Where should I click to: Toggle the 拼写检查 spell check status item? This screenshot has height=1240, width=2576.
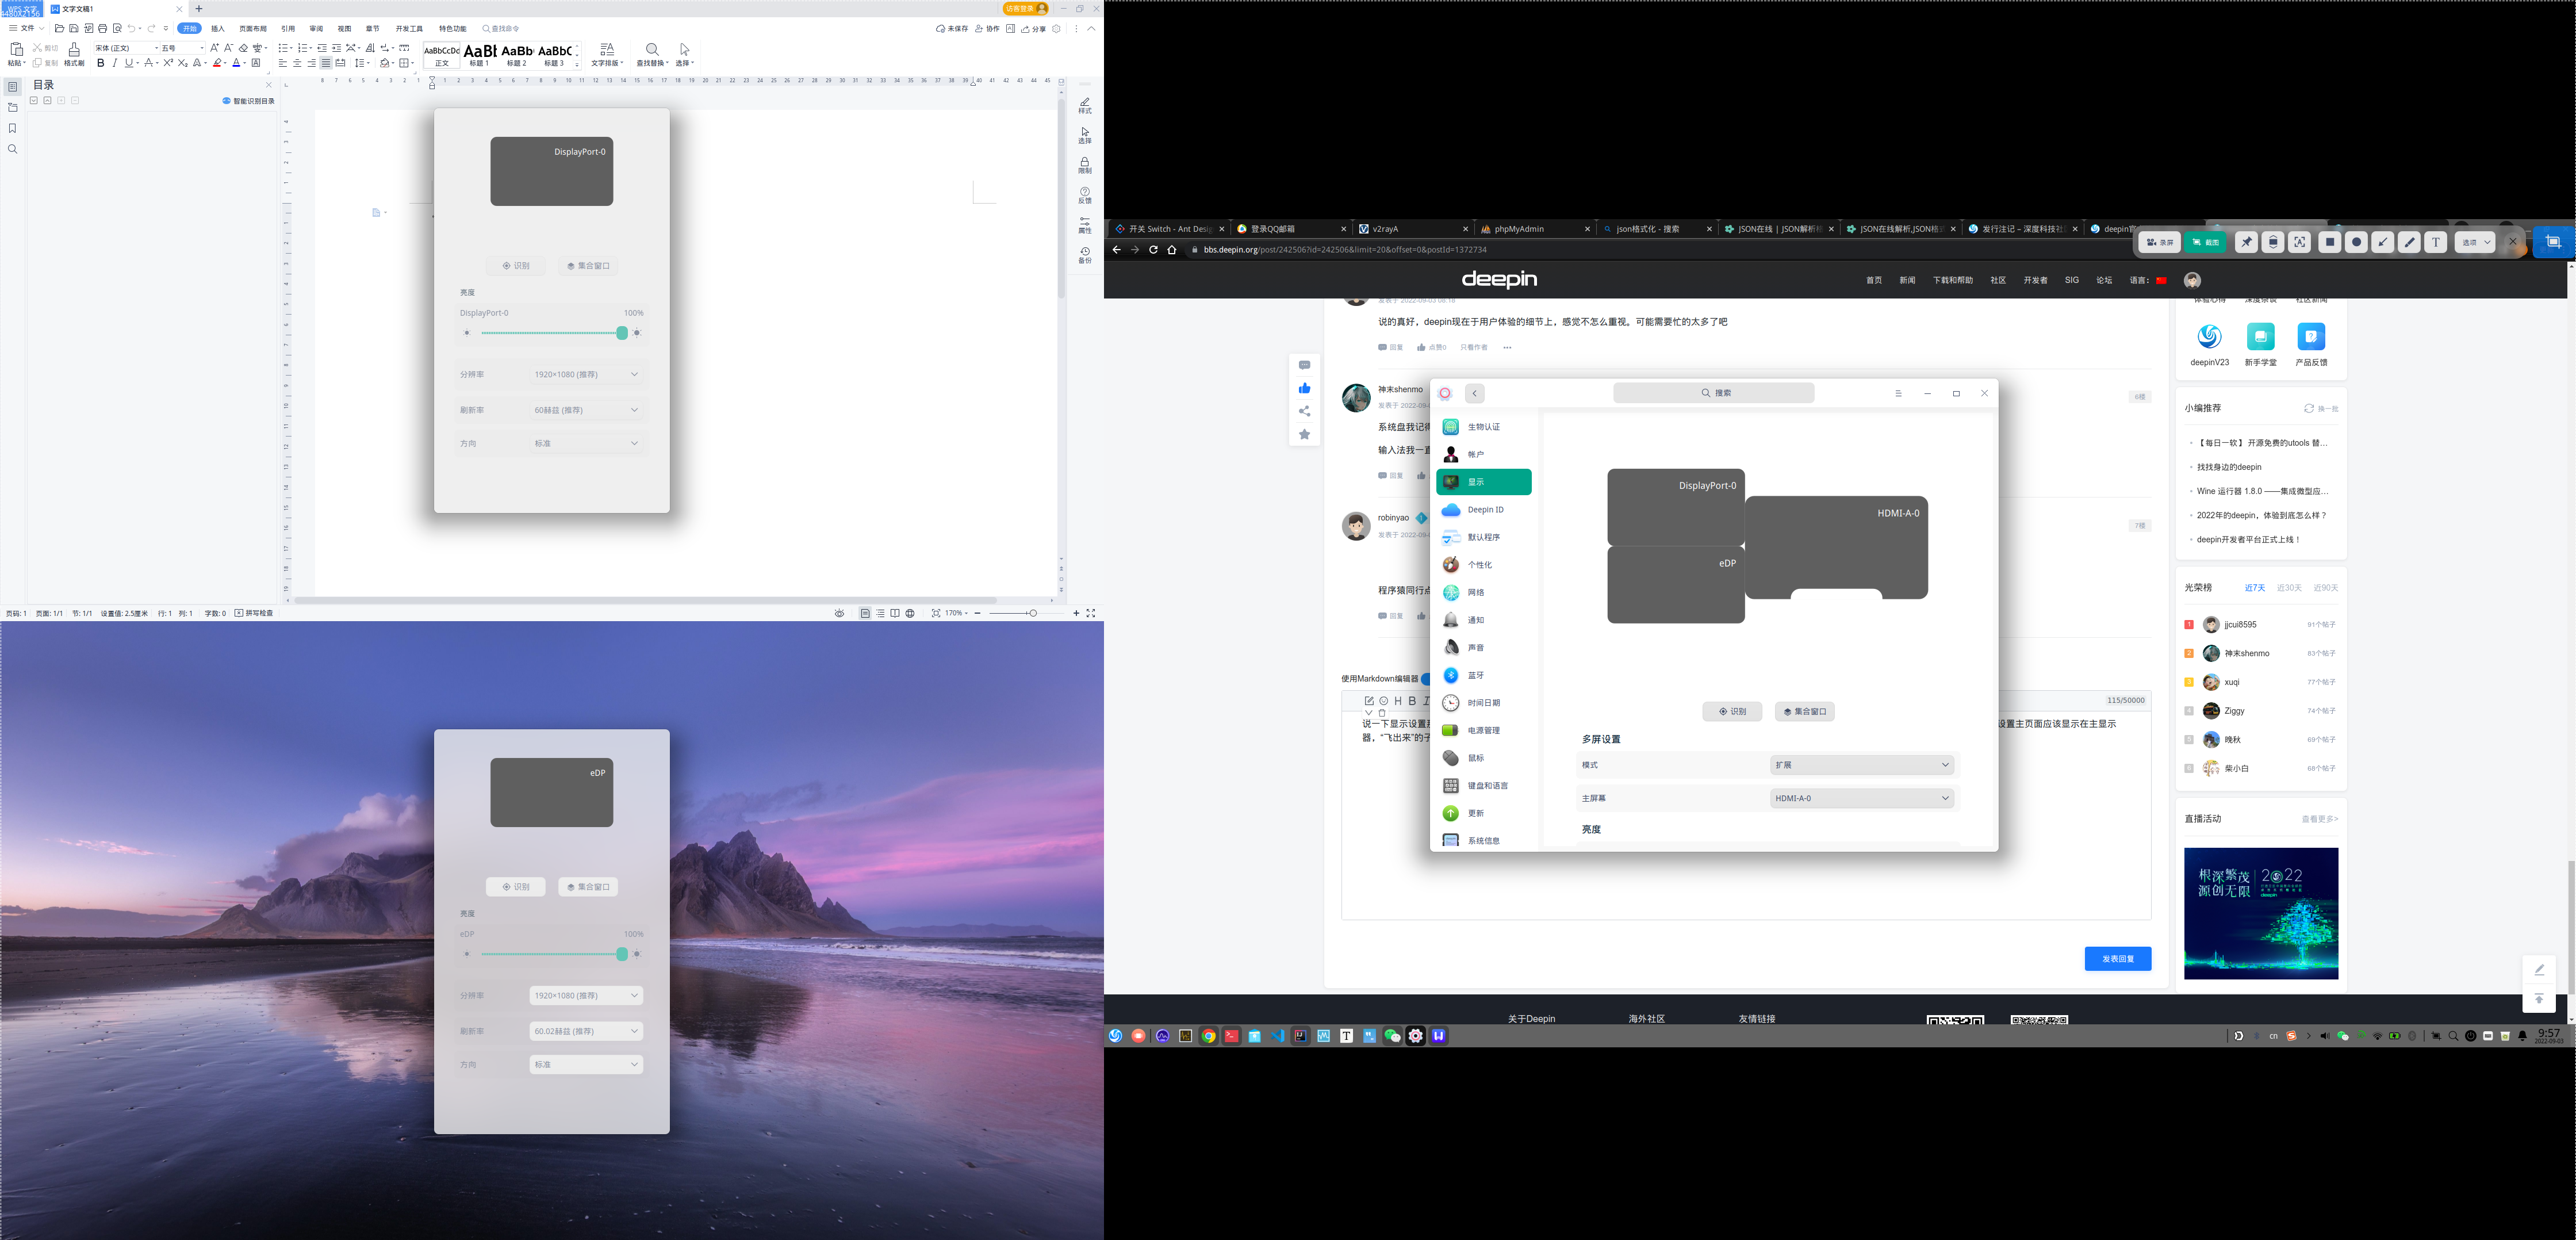click(x=254, y=613)
